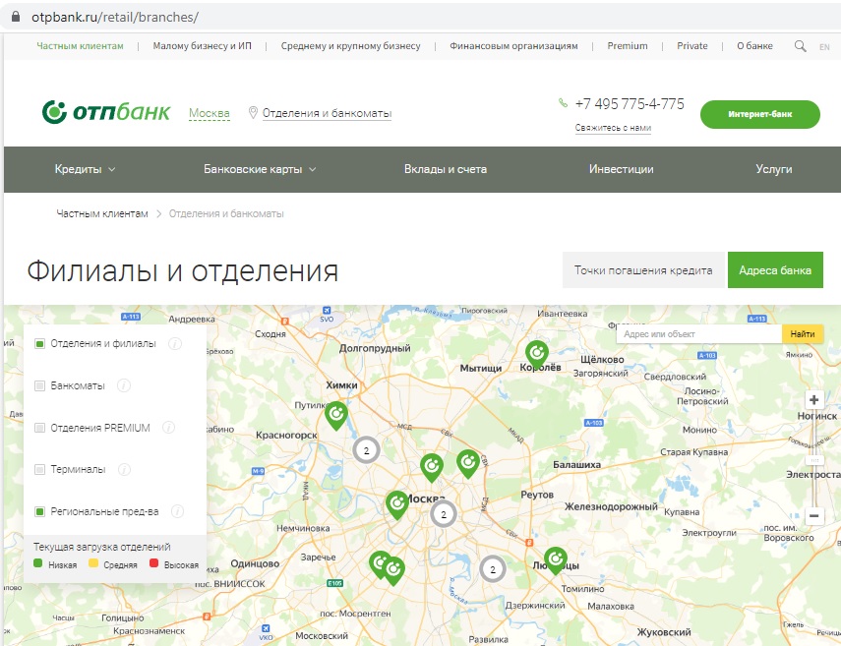Image resolution: width=841 pixels, height=646 pixels.
Task: Enable the Банкоматы checkbox
Action: (40, 385)
